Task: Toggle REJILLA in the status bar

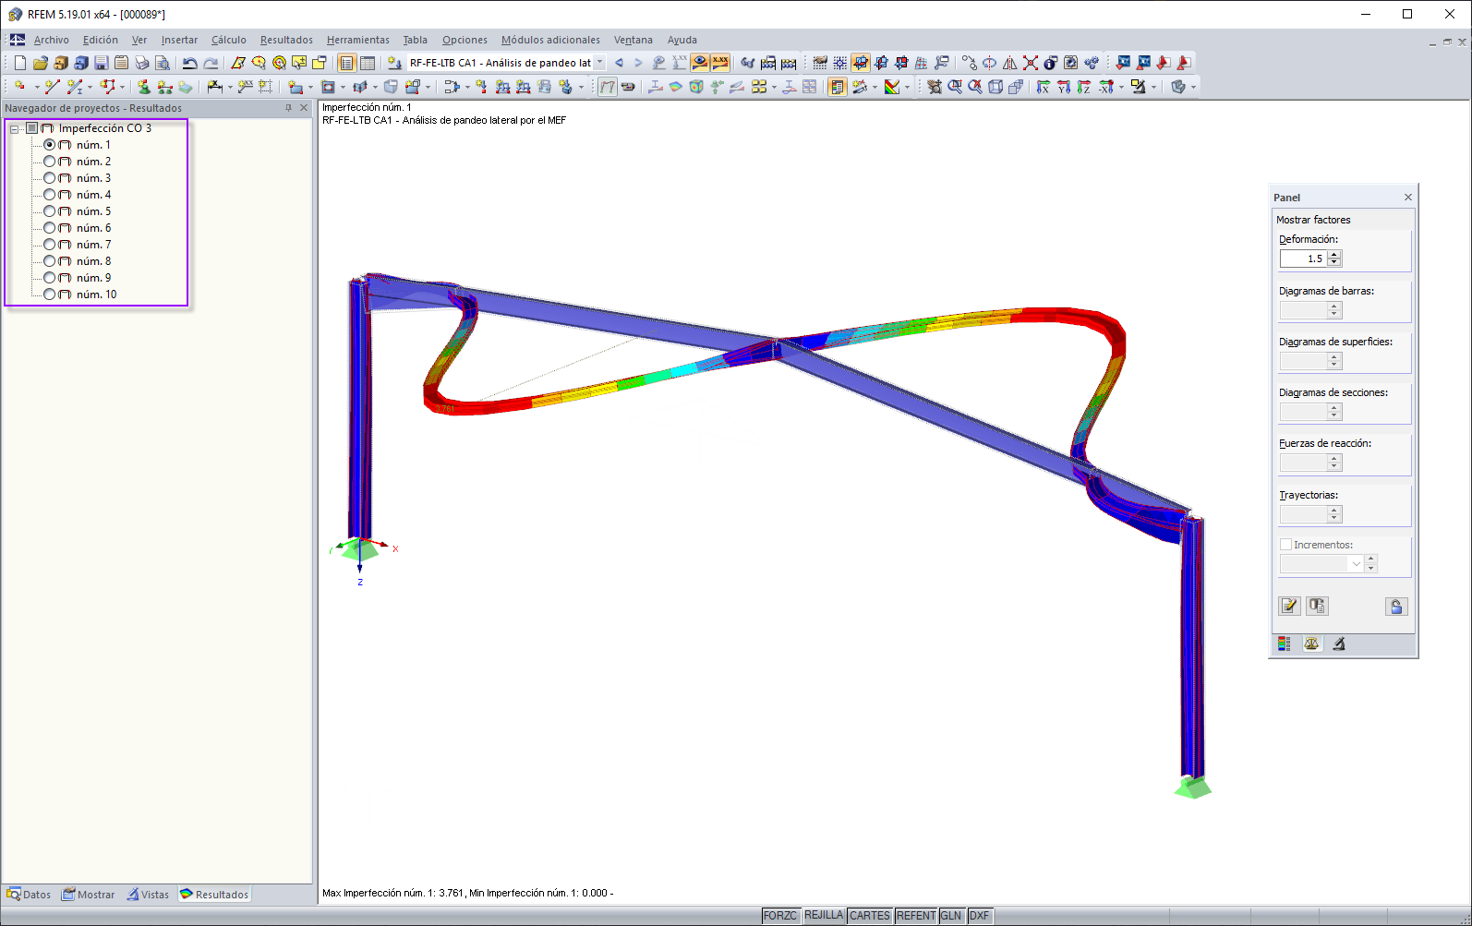Action: point(824,916)
